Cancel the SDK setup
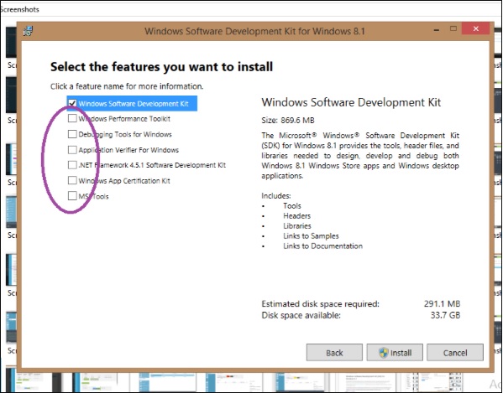 pyautogui.click(x=455, y=352)
